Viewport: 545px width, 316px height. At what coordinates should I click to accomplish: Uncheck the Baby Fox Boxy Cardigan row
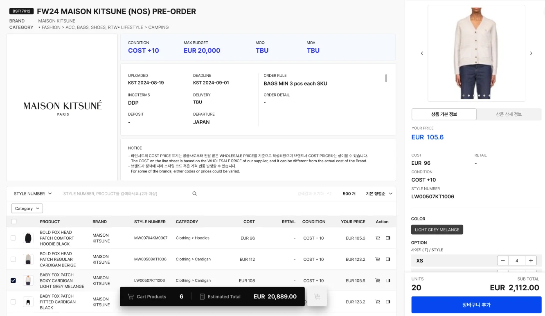[14, 280]
